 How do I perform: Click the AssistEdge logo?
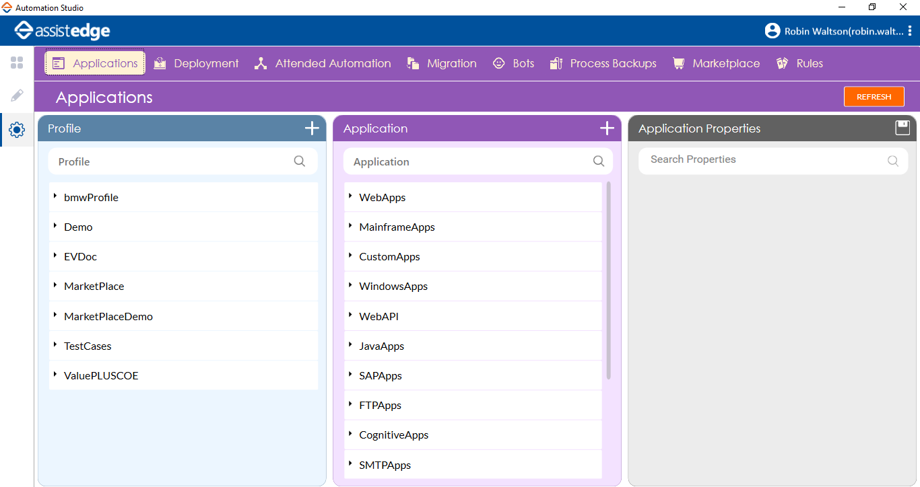point(63,31)
